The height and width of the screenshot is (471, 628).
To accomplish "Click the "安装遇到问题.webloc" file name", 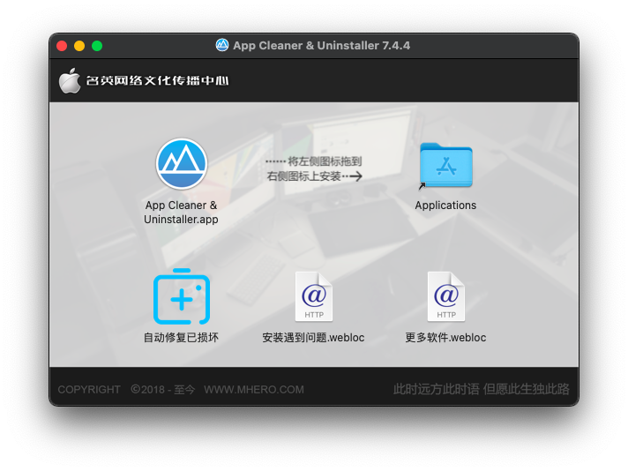I will point(313,338).
